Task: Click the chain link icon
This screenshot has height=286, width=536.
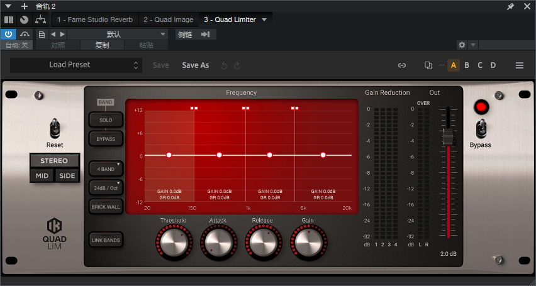Action: 402,65
